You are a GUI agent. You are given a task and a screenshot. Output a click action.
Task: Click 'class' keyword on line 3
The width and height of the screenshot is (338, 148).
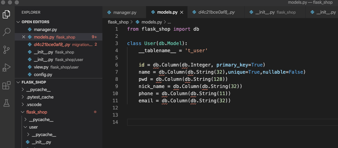click(134, 43)
